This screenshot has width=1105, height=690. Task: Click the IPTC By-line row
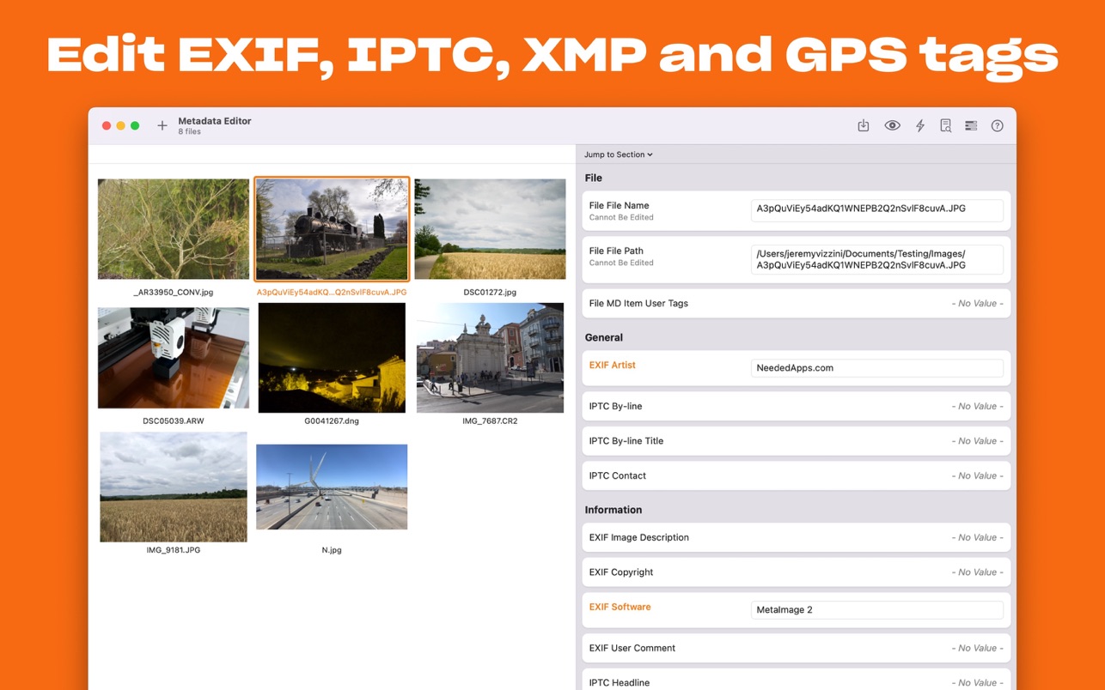tap(797, 407)
